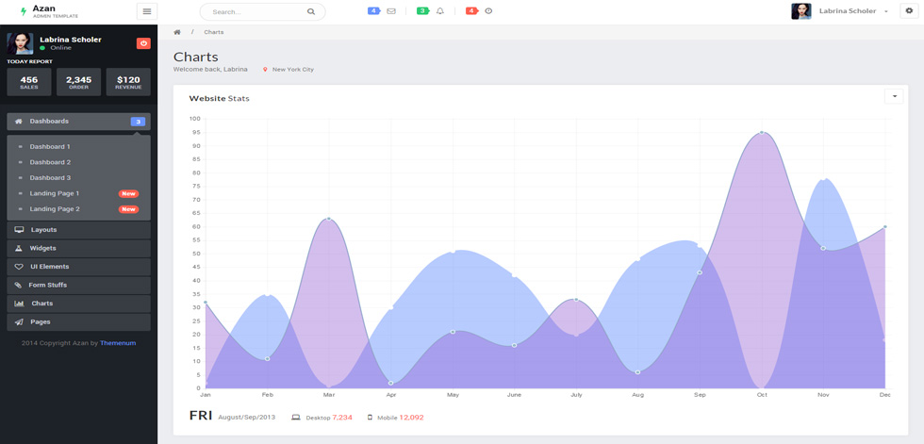Click the 456 Sales report tile

29,82
